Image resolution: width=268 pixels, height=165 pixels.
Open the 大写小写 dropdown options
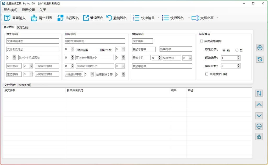pyautogui.click(x=217, y=18)
